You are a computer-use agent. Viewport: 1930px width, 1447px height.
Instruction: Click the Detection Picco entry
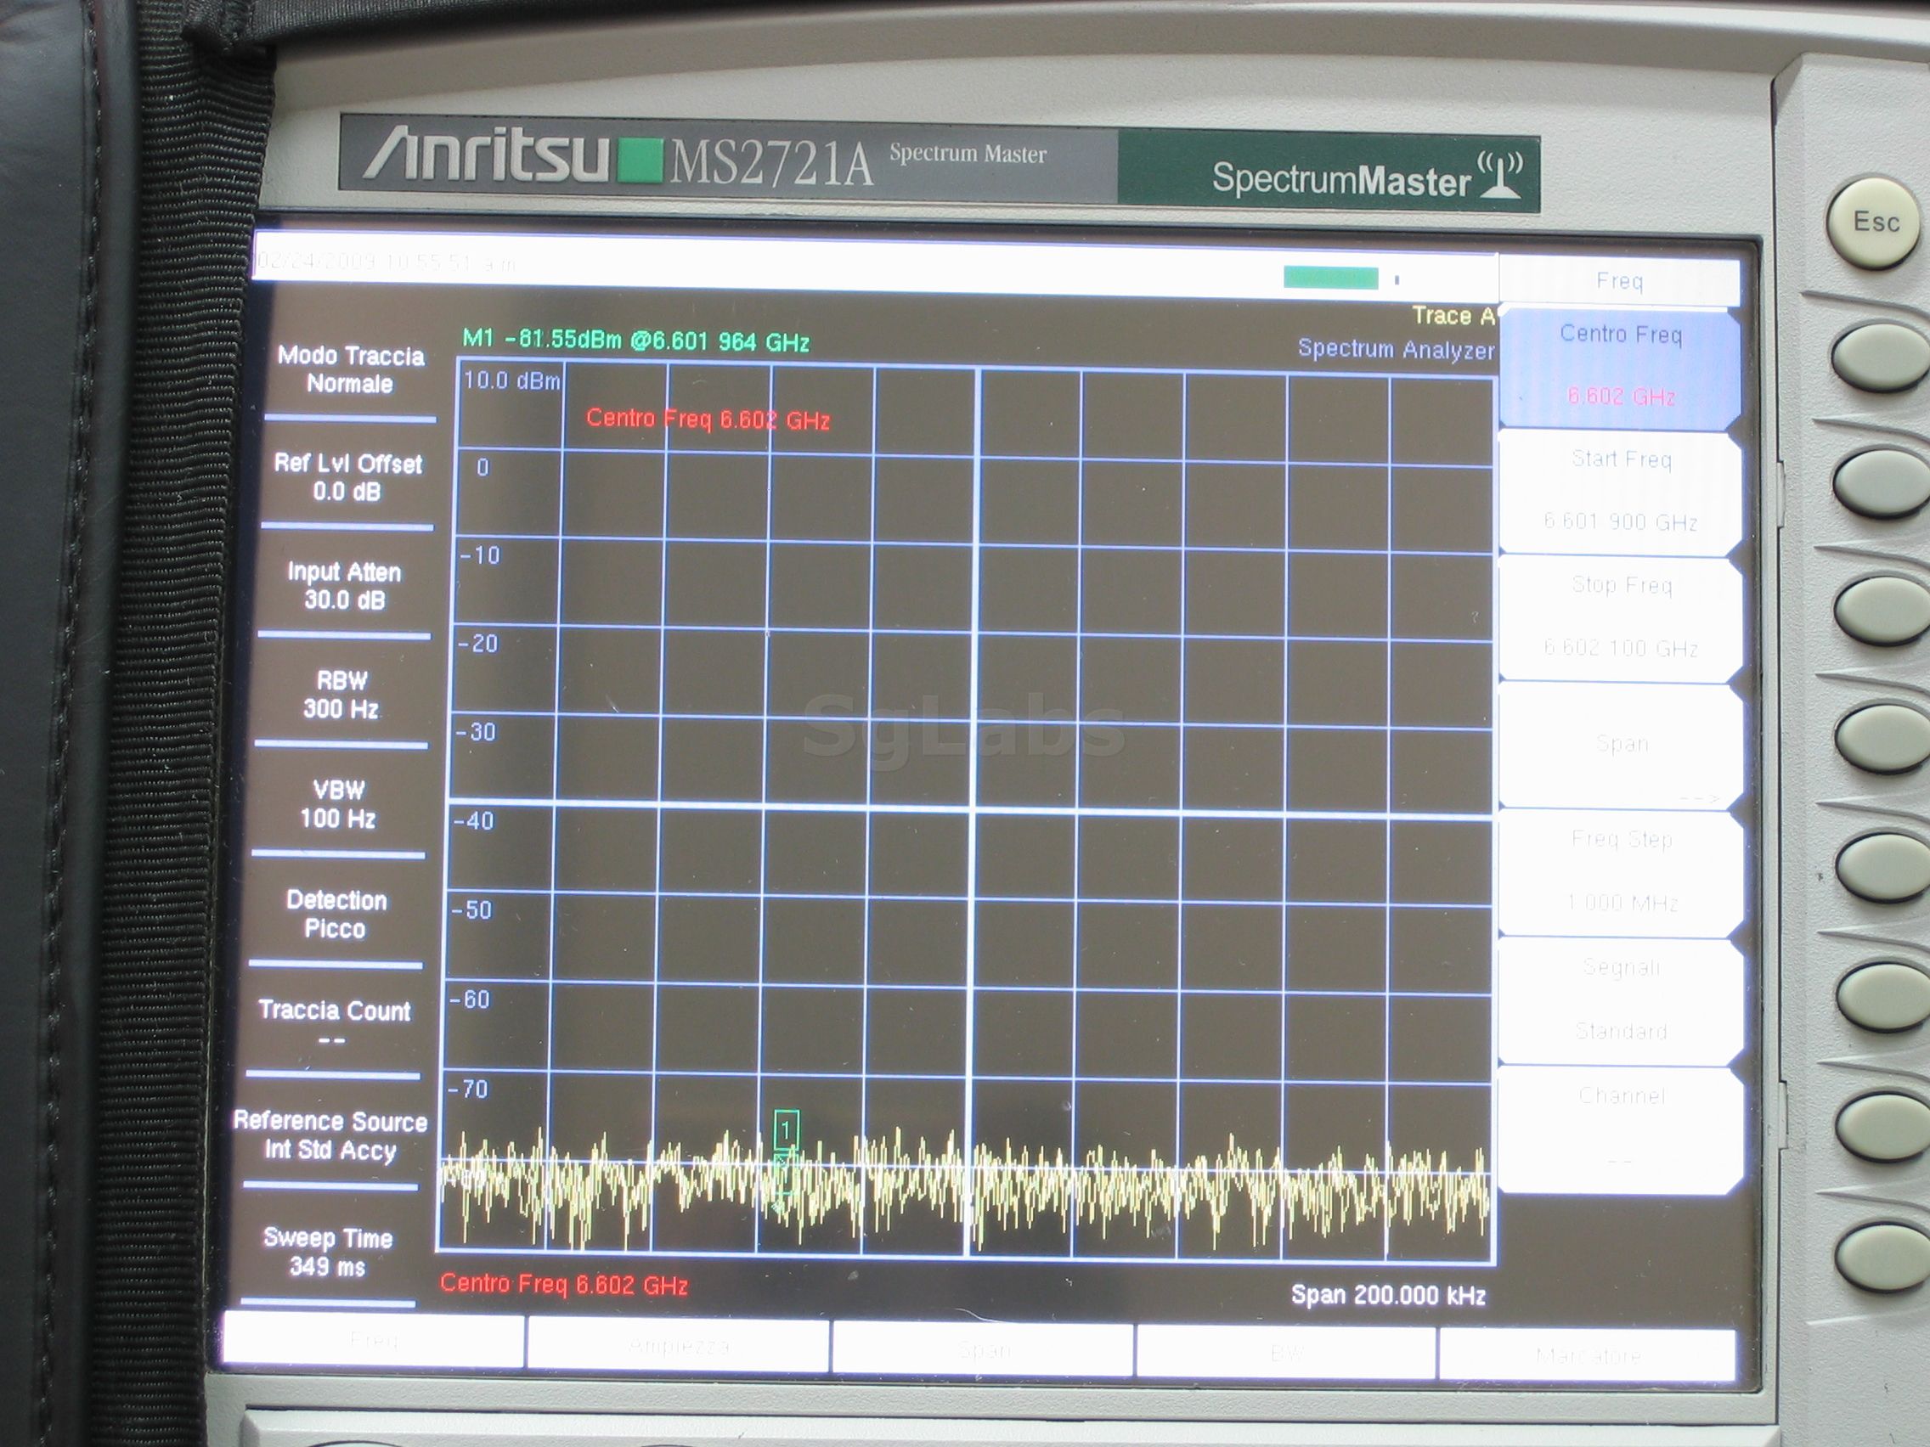pyautogui.click(x=336, y=913)
